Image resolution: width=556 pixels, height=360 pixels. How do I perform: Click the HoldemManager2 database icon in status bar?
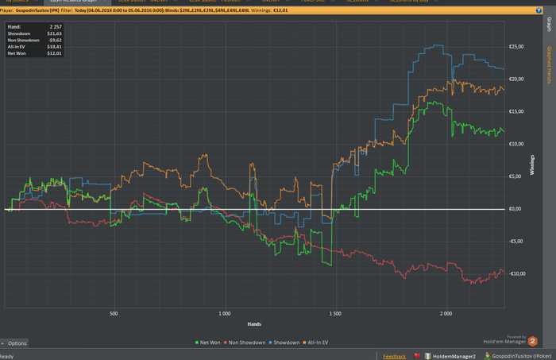pyautogui.click(x=428, y=356)
